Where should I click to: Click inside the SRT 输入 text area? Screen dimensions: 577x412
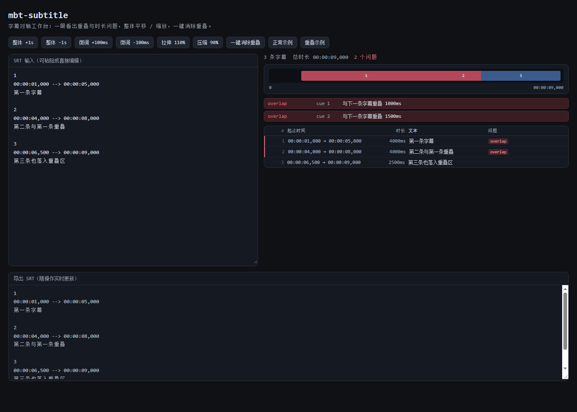tap(133, 166)
